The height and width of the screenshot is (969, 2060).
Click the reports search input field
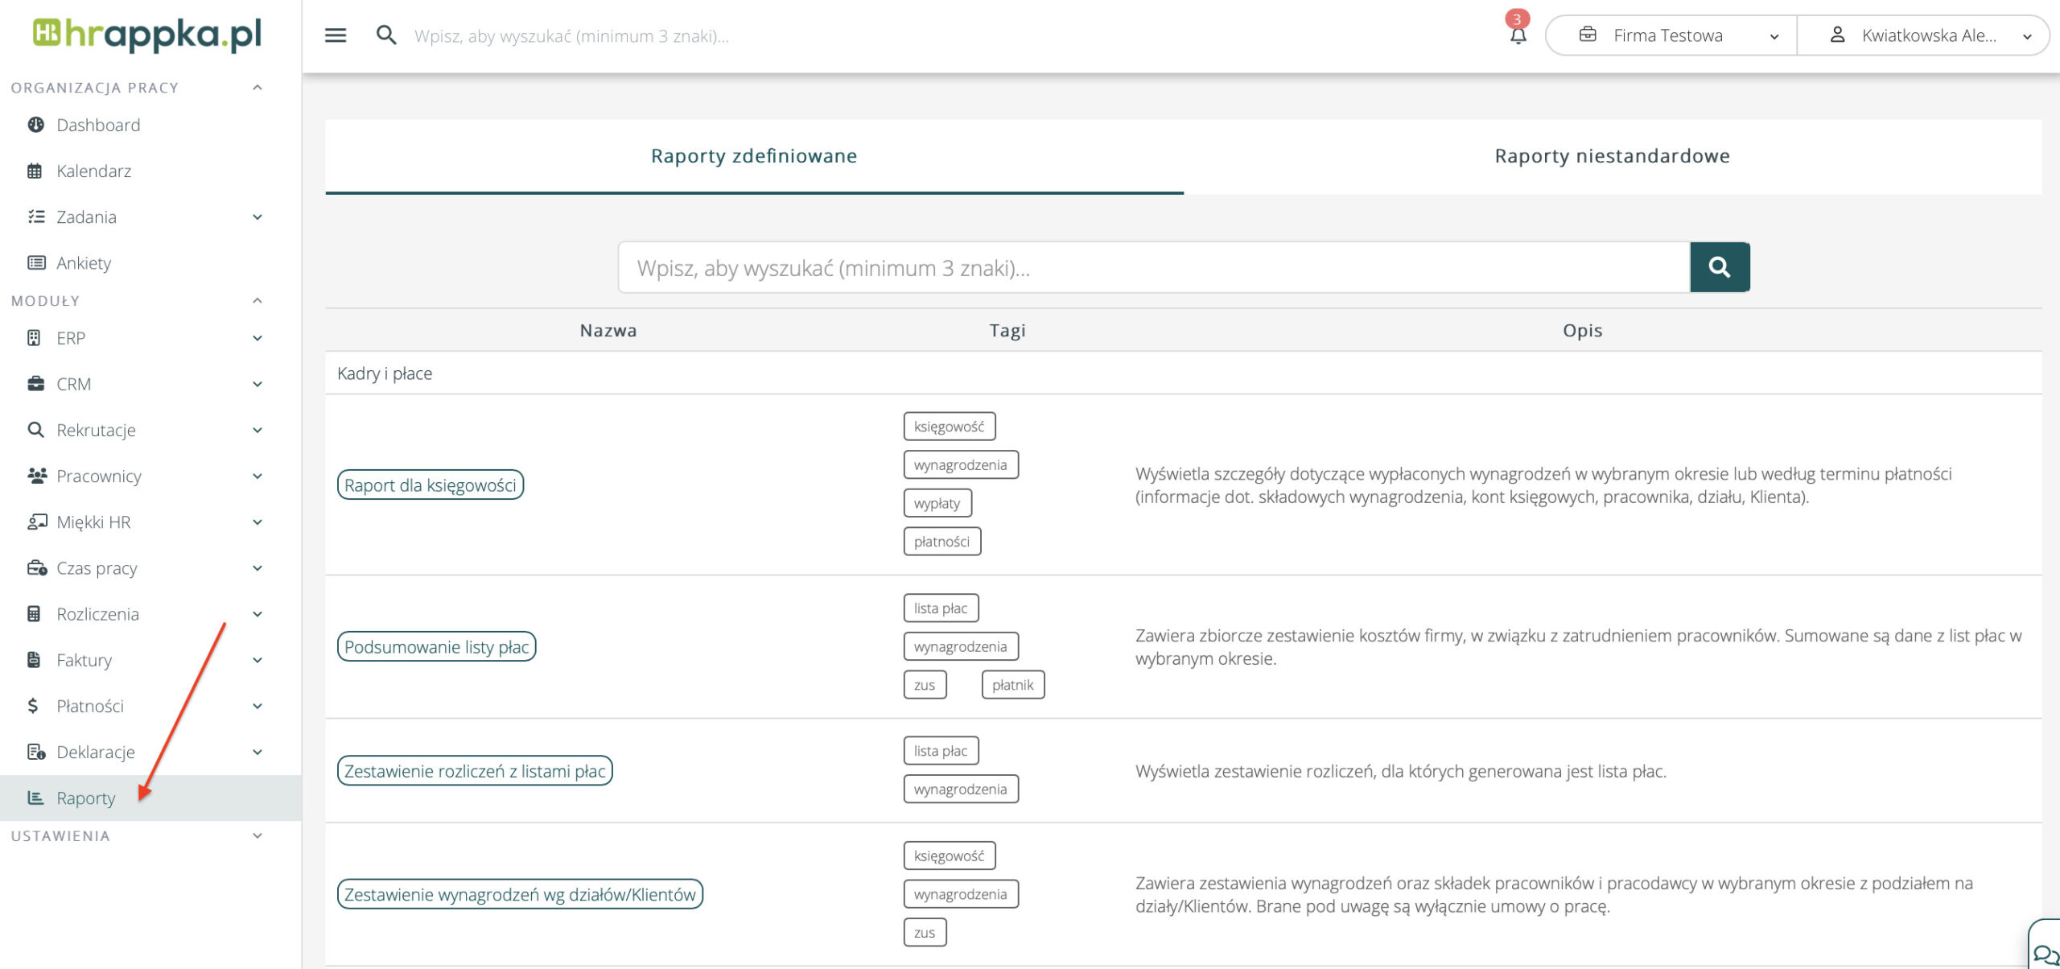(x=1152, y=267)
